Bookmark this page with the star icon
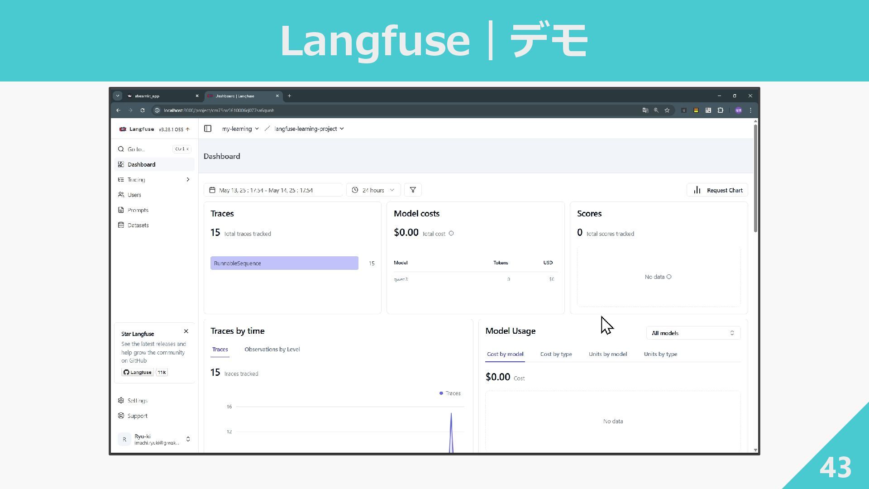The height and width of the screenshot is (489, 869). coord(667,110)
